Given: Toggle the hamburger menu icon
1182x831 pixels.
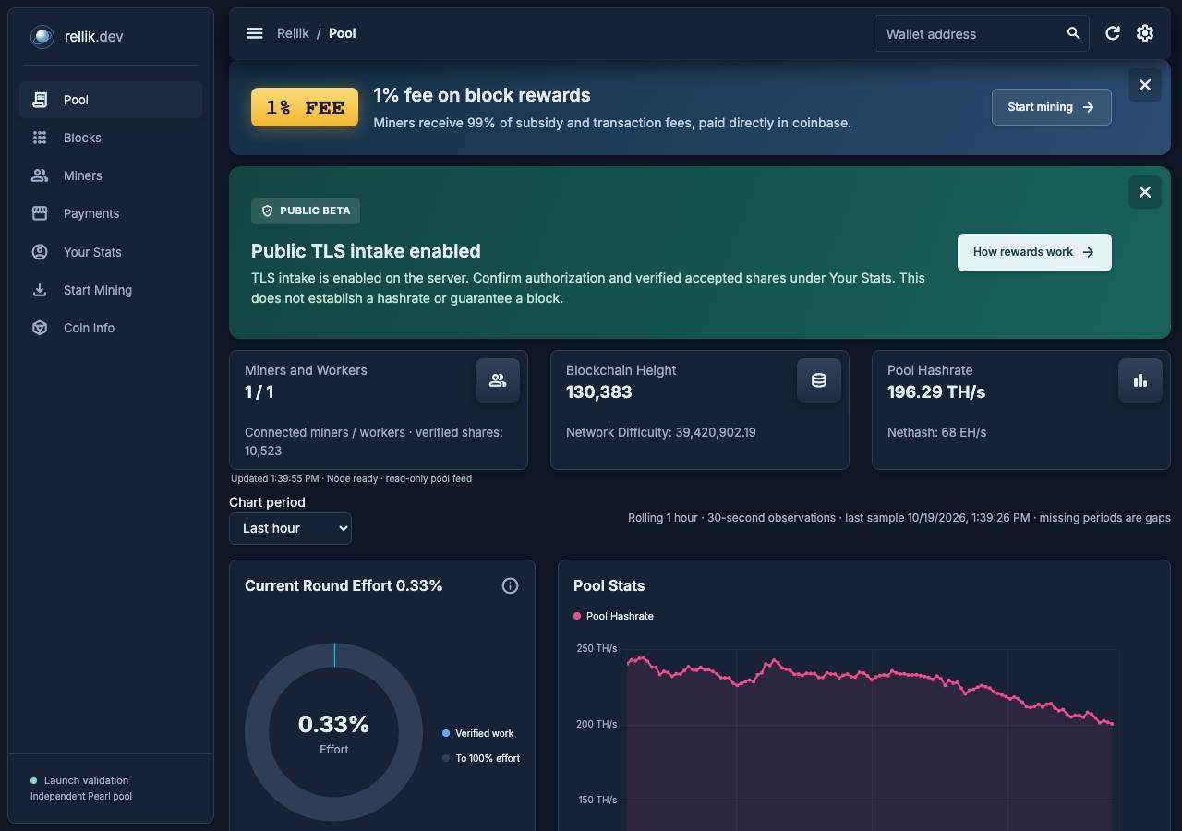Looking at the screenshot, I should 255,33.
